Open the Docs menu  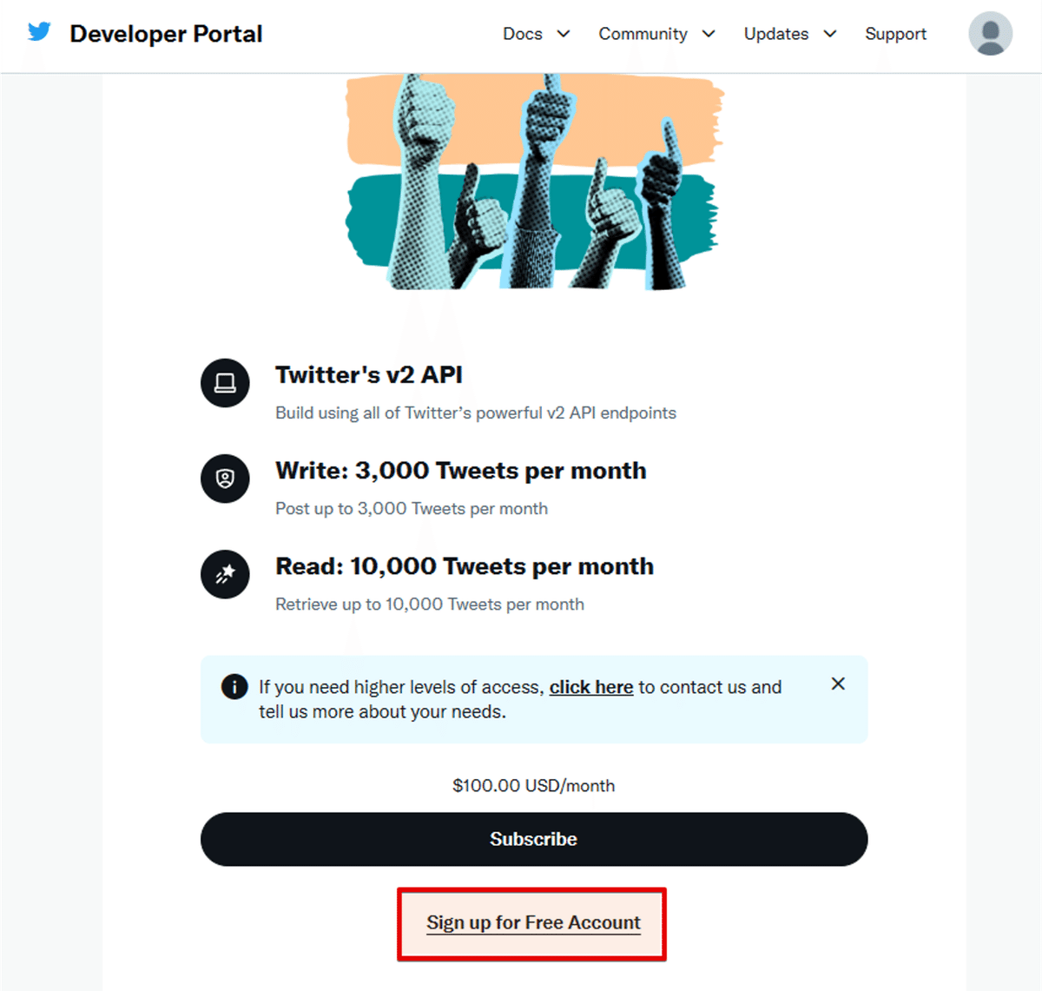click(x=523, y=34)
